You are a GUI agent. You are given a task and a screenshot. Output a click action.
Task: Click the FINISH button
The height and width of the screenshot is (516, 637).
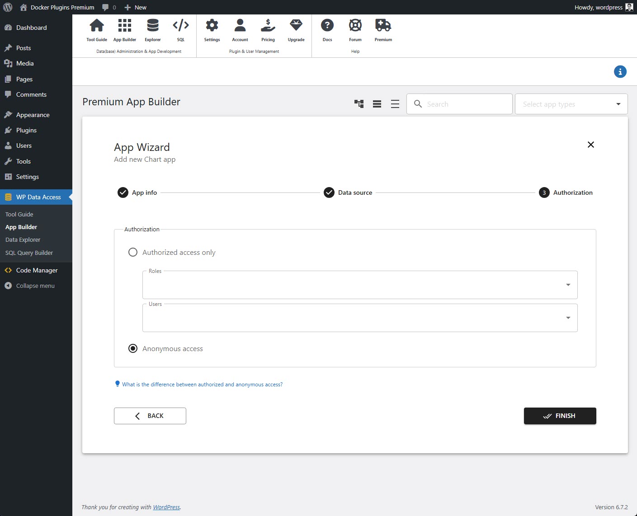[560, 416]
